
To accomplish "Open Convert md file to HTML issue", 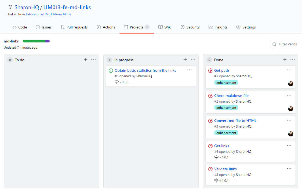I will point(235,121).
